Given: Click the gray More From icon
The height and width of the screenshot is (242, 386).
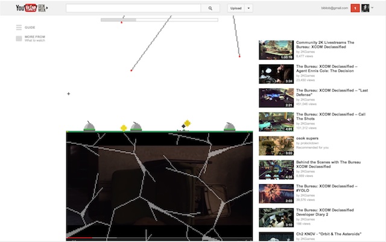Looking at the screenshot, I should coord(19,39).
